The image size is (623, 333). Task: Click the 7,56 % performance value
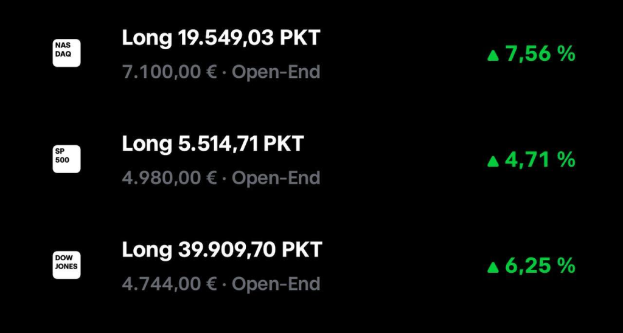coord(540,54)
